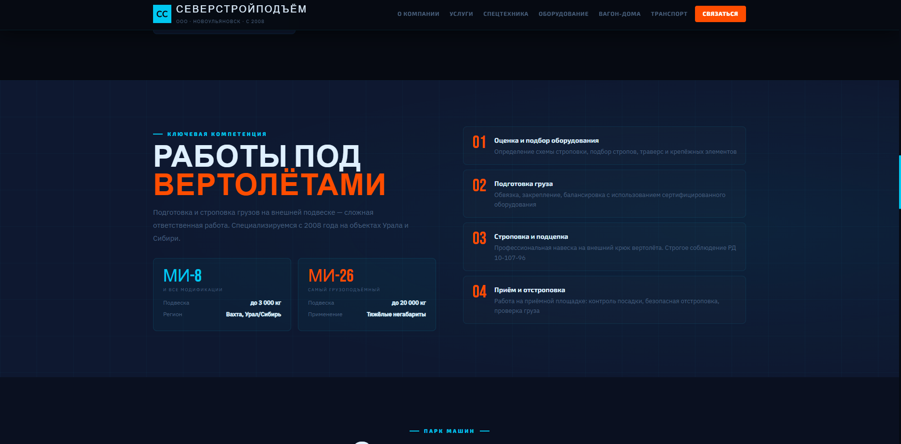
Task: Open СПЕЦТЕХНИКА in the navigation
Action: 506,14
